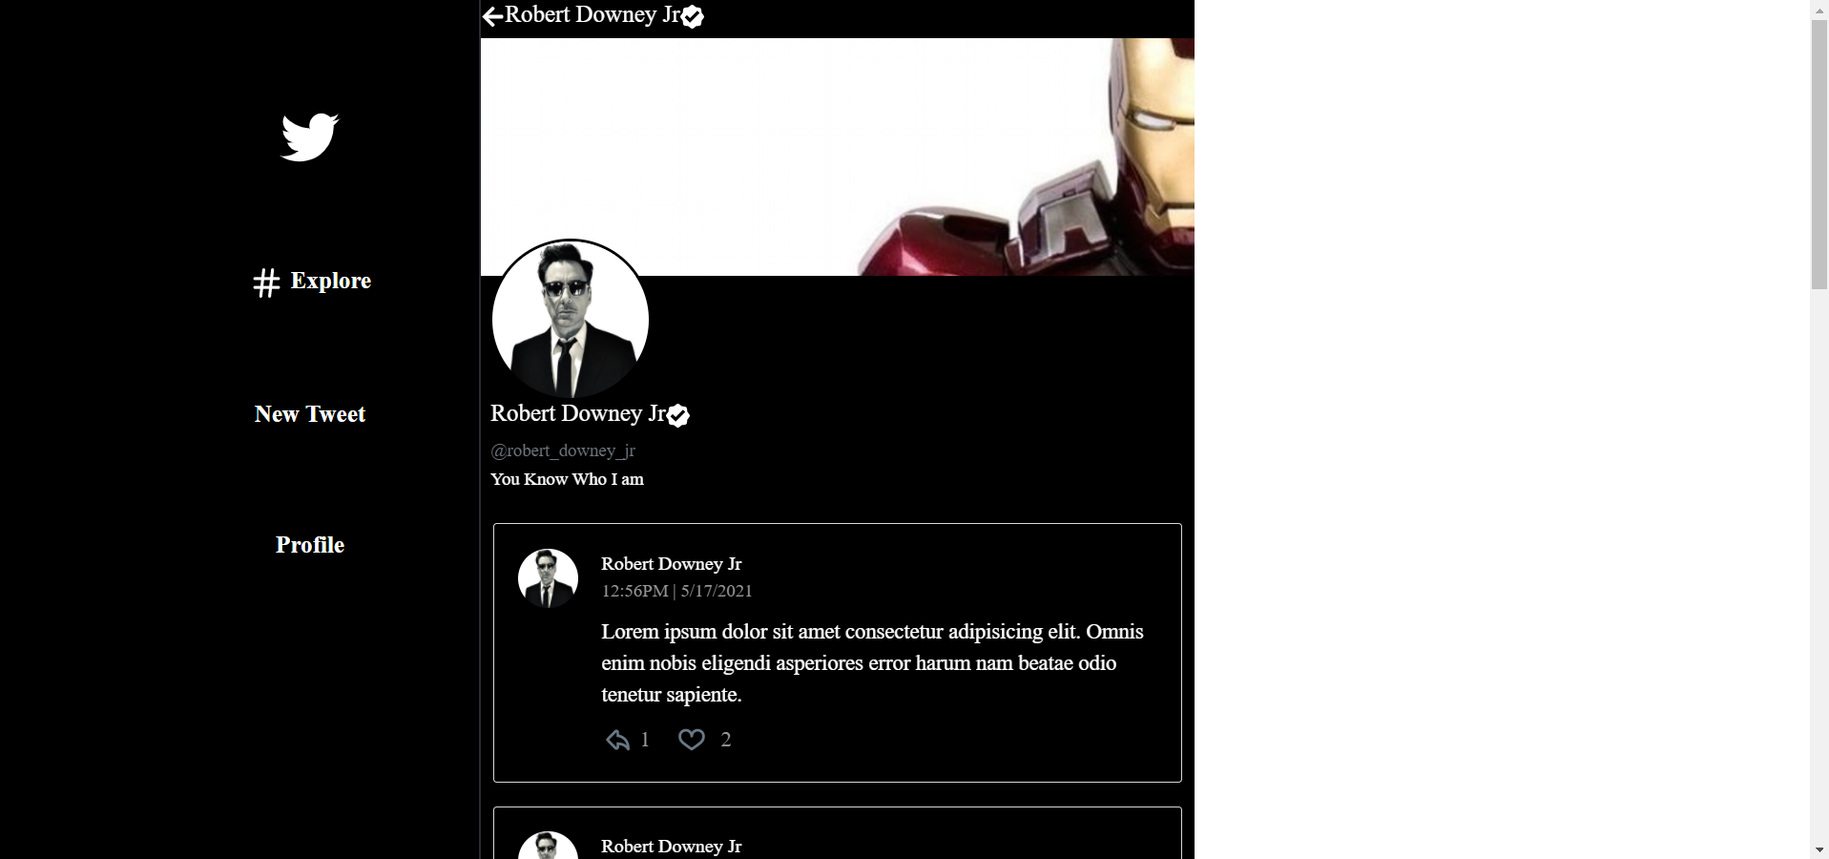Reply to the Lorem ipsum tweet
This screenshot has height=859, width=1829.
tap(617, 740)
